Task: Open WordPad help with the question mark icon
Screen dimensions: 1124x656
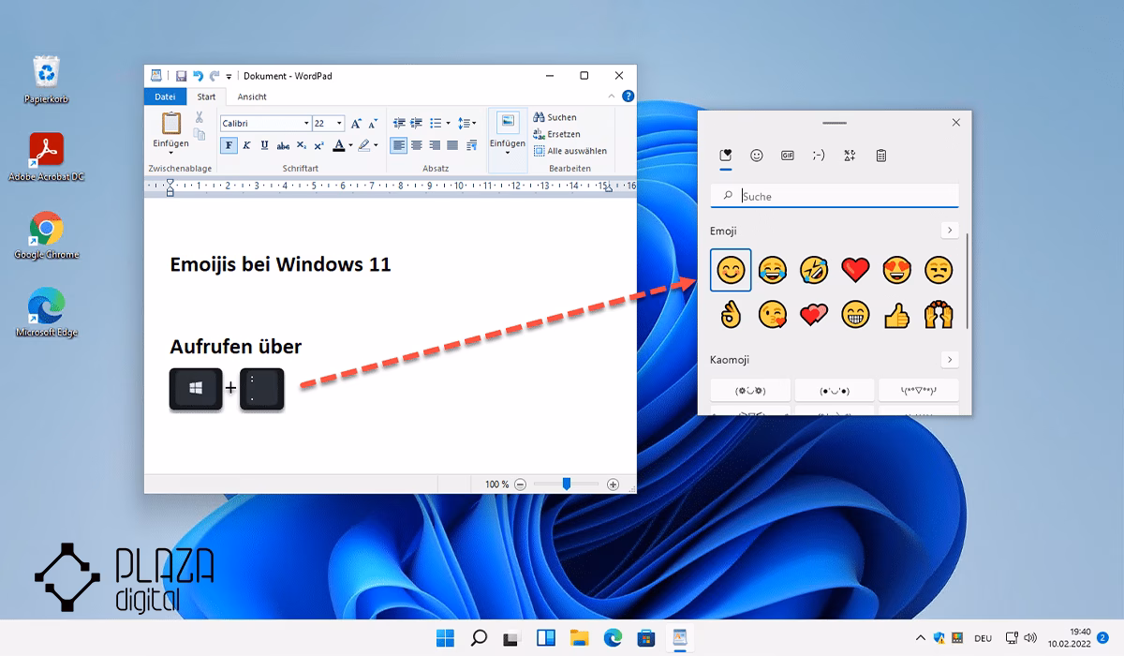Action: tap(628, 96)
